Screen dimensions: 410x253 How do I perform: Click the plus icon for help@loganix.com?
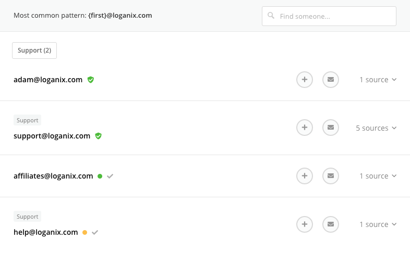pyautogui.click(x=305, y=224)
